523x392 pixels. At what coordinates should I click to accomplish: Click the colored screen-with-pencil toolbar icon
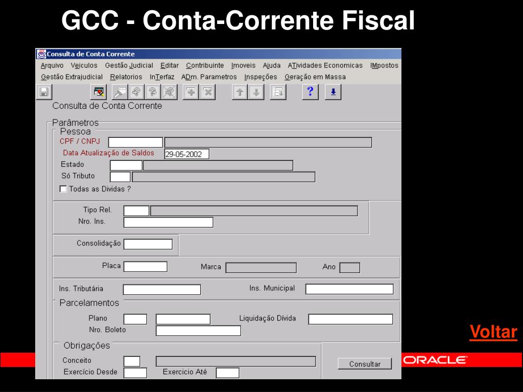click(x=99, y=92)
